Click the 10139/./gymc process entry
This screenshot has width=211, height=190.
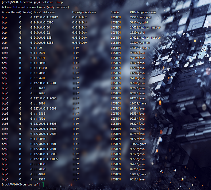tap(139, 48)
